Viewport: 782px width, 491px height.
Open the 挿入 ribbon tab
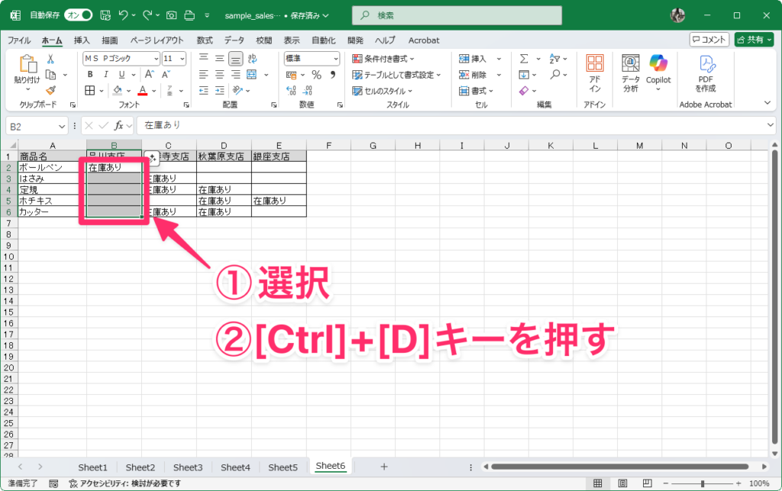[x=81, y=40]
